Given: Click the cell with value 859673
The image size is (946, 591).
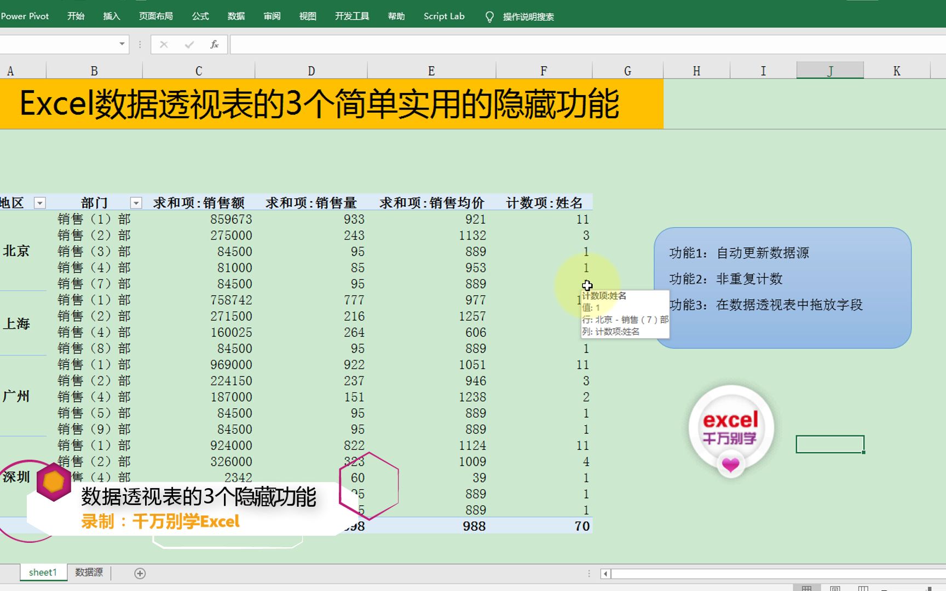Looking at the screenshot, I should point(232,219).
